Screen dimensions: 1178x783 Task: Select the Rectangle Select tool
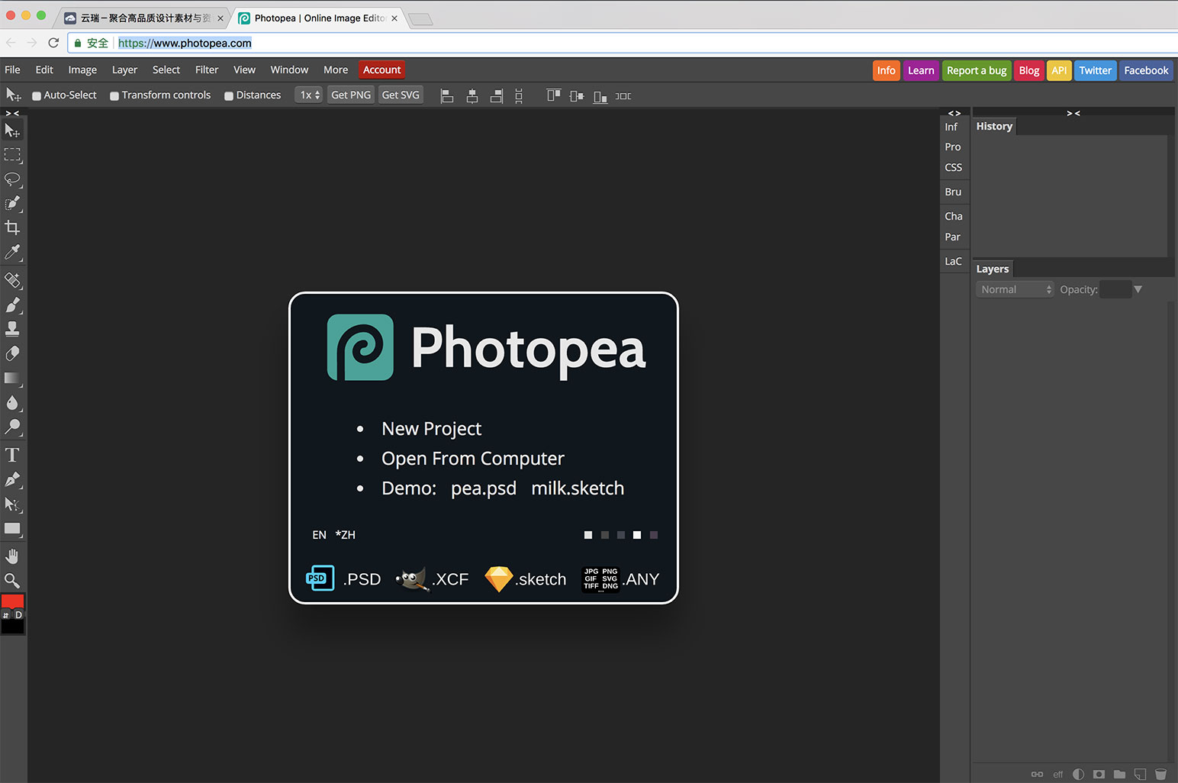coord(12,155)
